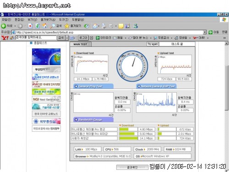
Task: Click the red Stop icon in toolbar
Action: pyautogui.click(x=30, y=26)
